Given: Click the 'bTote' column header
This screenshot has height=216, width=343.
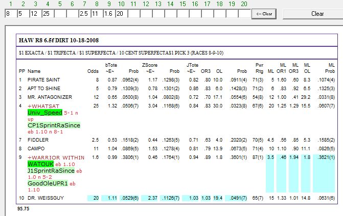Looking at the screenshot, I should [x=111, y=65].
